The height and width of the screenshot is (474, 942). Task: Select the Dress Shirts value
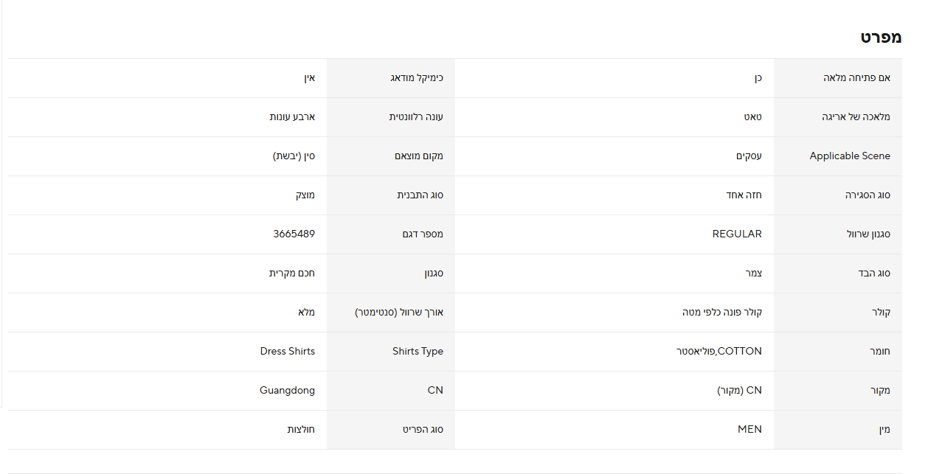click(x=287, y=352)
